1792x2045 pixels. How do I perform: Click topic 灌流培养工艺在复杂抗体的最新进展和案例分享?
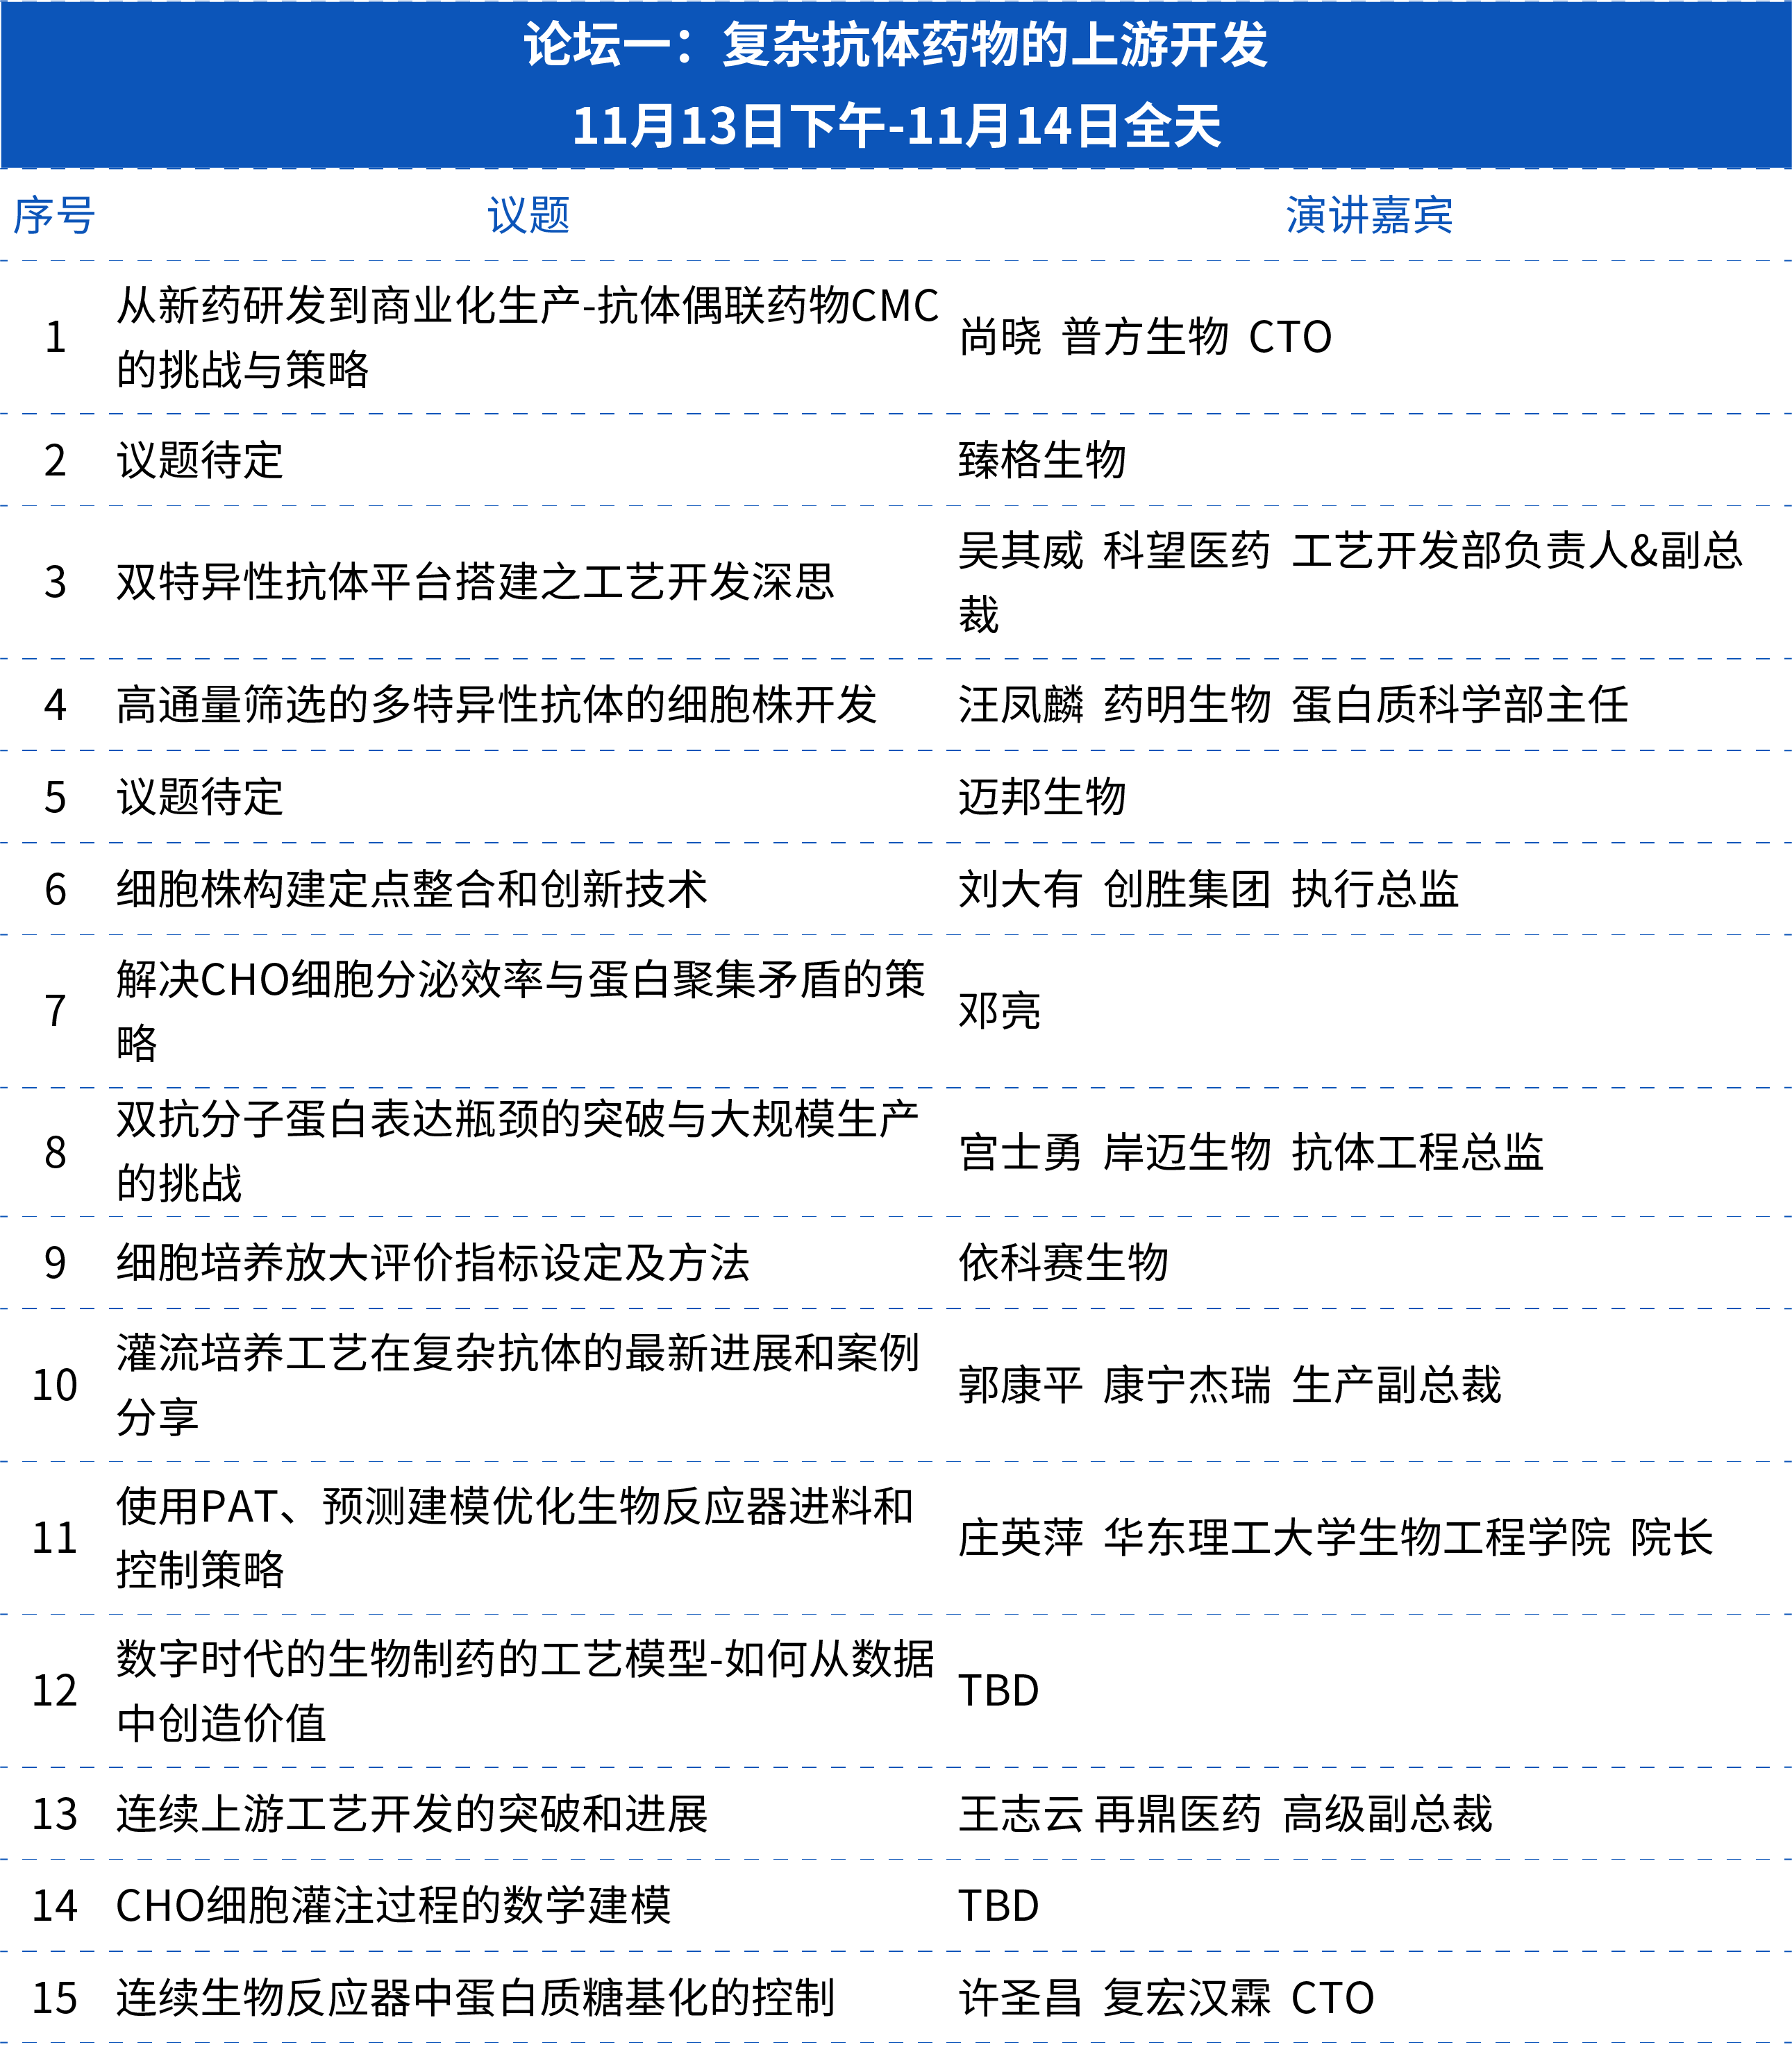(517, 1385)
